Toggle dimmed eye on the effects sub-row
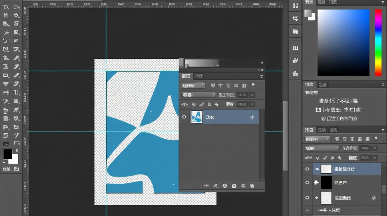 307,211
